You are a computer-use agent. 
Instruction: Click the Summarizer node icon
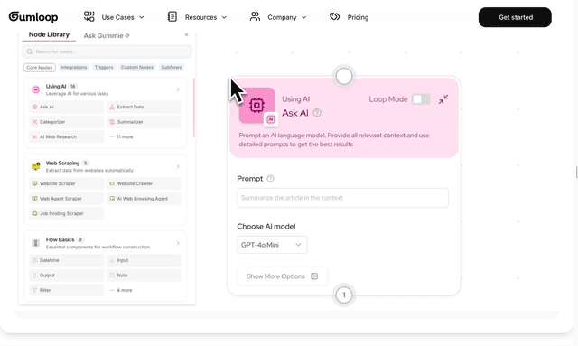tap(112, 122)
